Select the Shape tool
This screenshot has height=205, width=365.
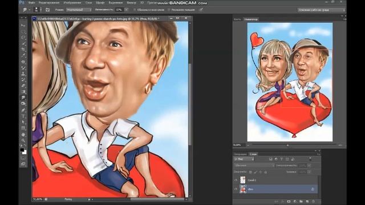coord(23,128)
